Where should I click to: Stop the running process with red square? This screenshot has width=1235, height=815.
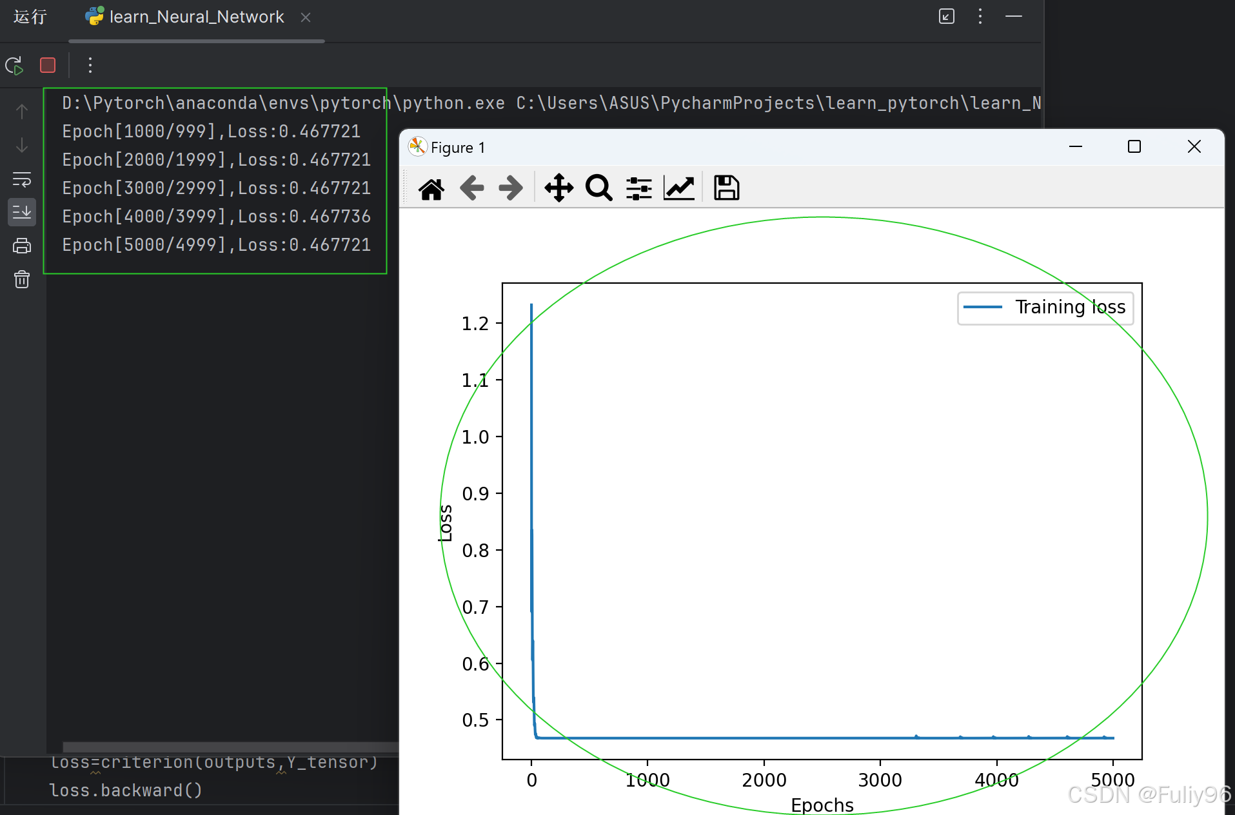coord(48,65)
